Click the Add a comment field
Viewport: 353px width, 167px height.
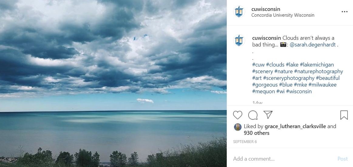(284, 159)
